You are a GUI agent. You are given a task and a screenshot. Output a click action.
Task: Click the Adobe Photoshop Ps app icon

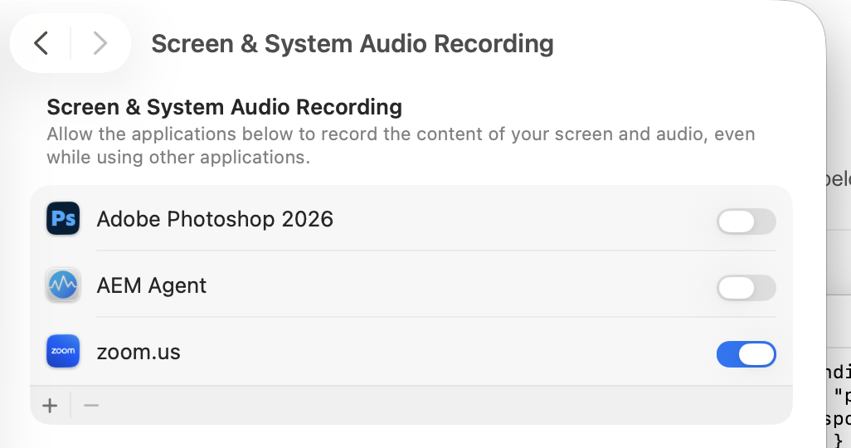pyautogui.click(x=63, y=218)
